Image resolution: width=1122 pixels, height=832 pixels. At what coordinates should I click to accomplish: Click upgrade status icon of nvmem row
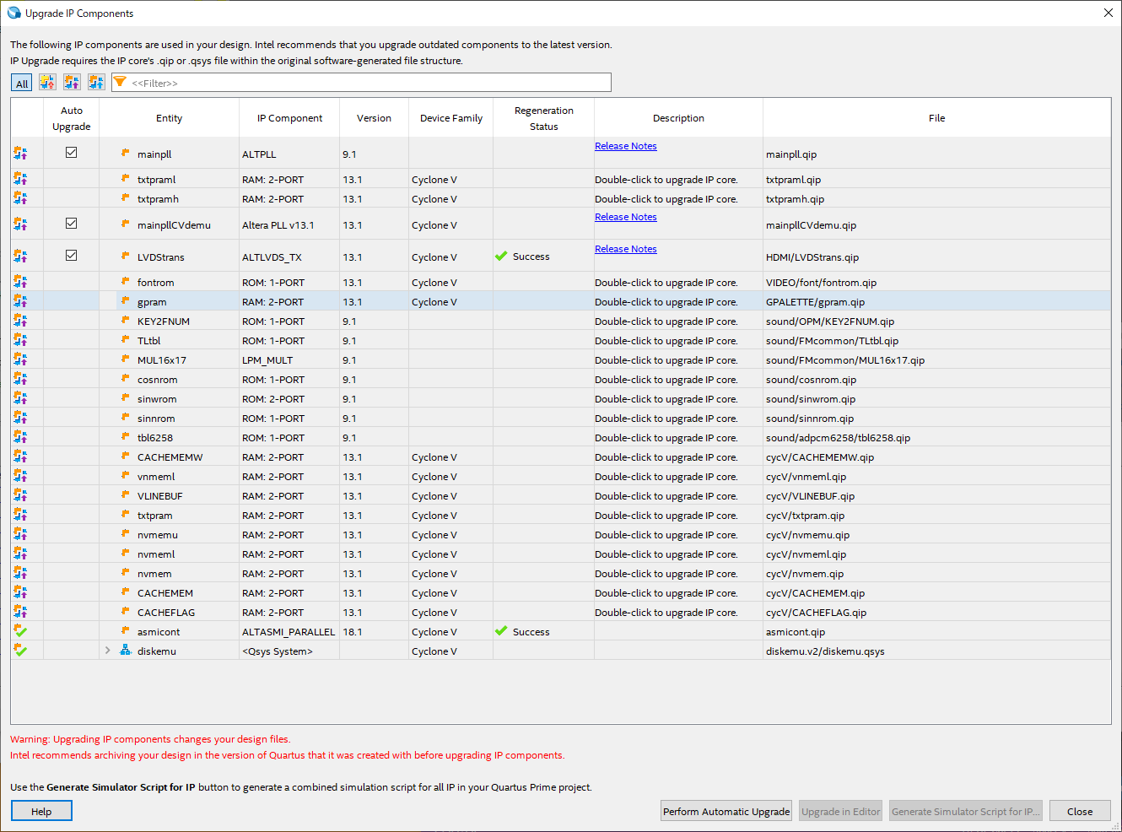pyautogui.click(x=20, y=573)
